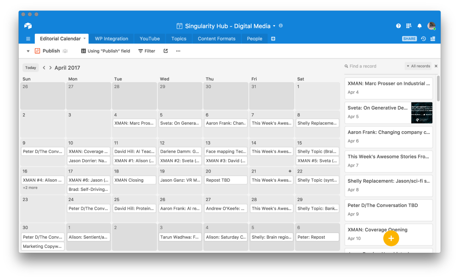Switch to Content Formats tab
Image resolution: width=459 pixels, height=279 pixels.
(217, 39)
